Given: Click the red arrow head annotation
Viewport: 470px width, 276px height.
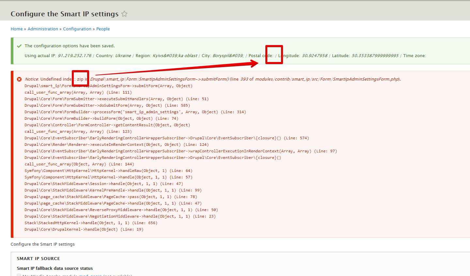Looking at the screenshot, I should [x=255, y=63].
